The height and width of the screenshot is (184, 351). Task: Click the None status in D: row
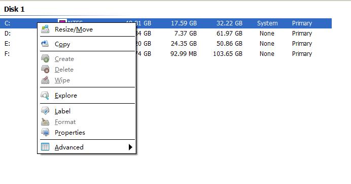[267, 34]
